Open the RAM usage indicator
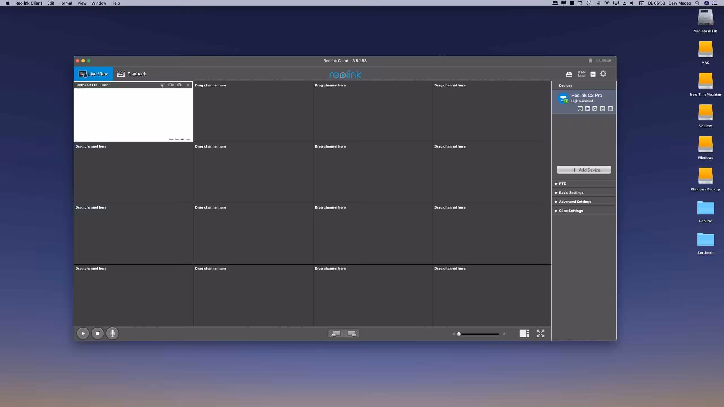The height and width of the screenshot is (407, 724). coord(581,74)
